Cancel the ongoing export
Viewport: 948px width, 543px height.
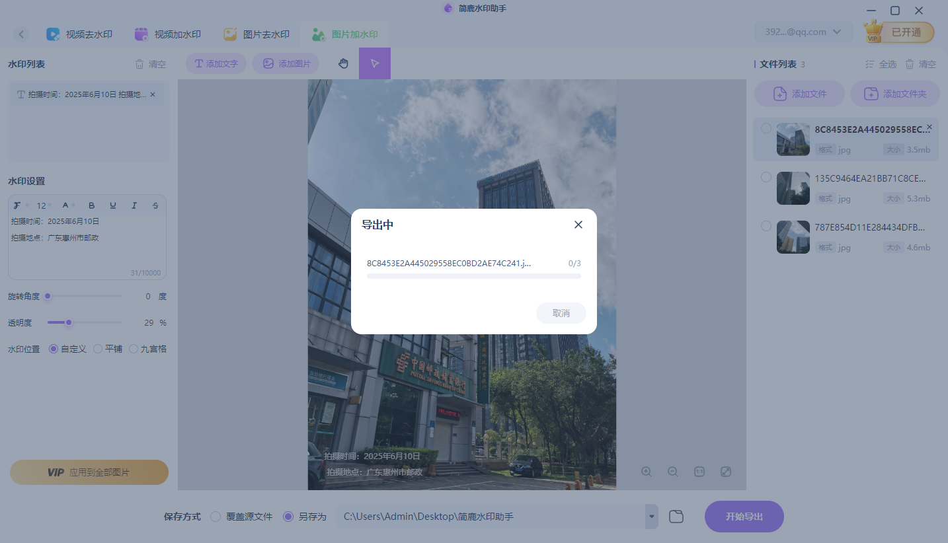561,313
